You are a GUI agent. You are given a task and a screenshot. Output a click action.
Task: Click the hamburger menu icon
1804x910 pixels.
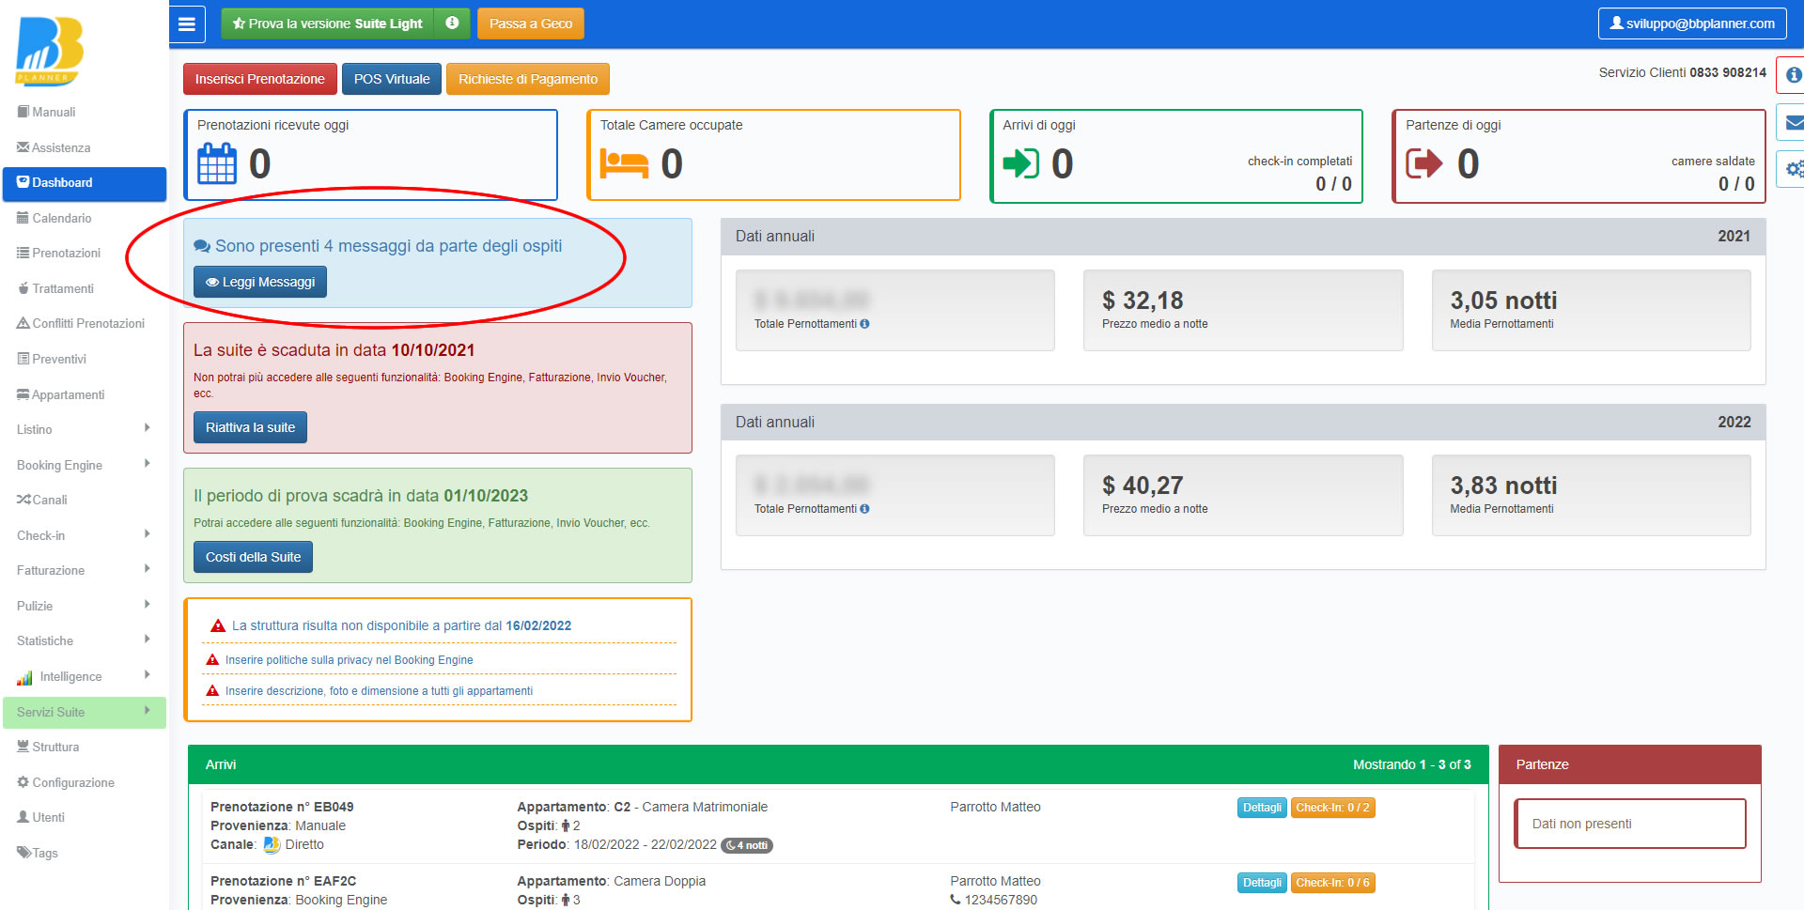pos(187,24)
